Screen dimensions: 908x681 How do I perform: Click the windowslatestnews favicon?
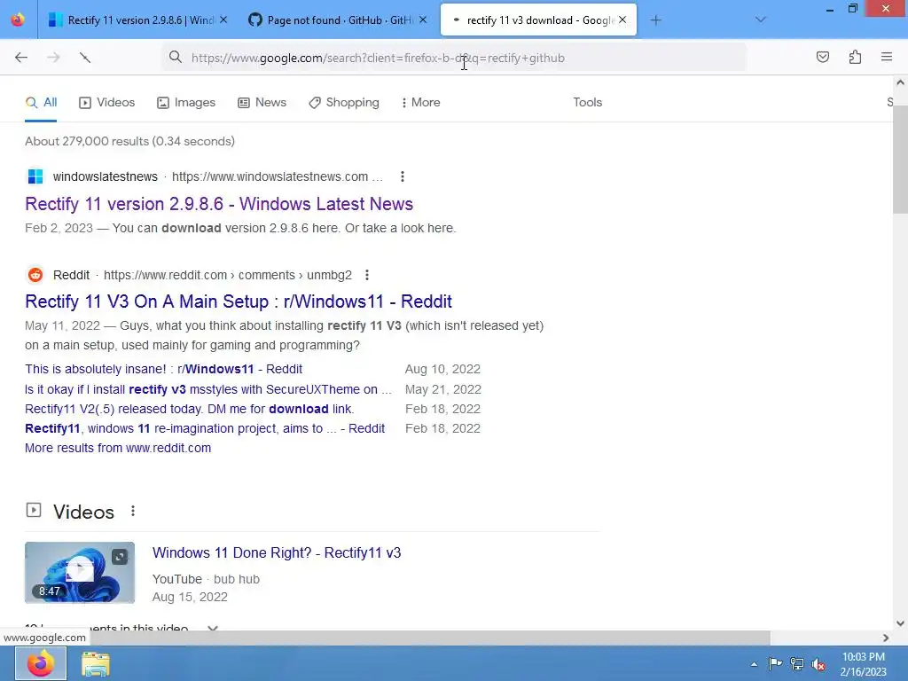click(35, 176)
